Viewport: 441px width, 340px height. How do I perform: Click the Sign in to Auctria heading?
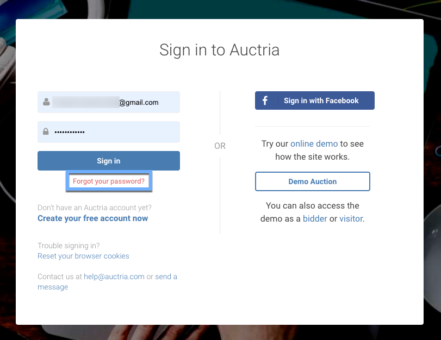(220, 50)
